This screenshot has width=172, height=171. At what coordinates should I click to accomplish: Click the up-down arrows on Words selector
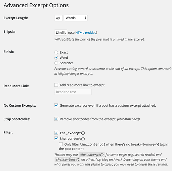[x=85, y=18]
